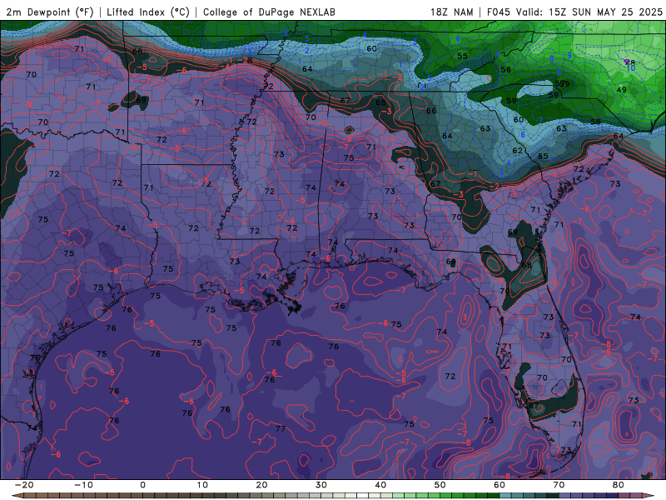
Task: Click the "0" label on the color scale
Action: coord(142,485)
